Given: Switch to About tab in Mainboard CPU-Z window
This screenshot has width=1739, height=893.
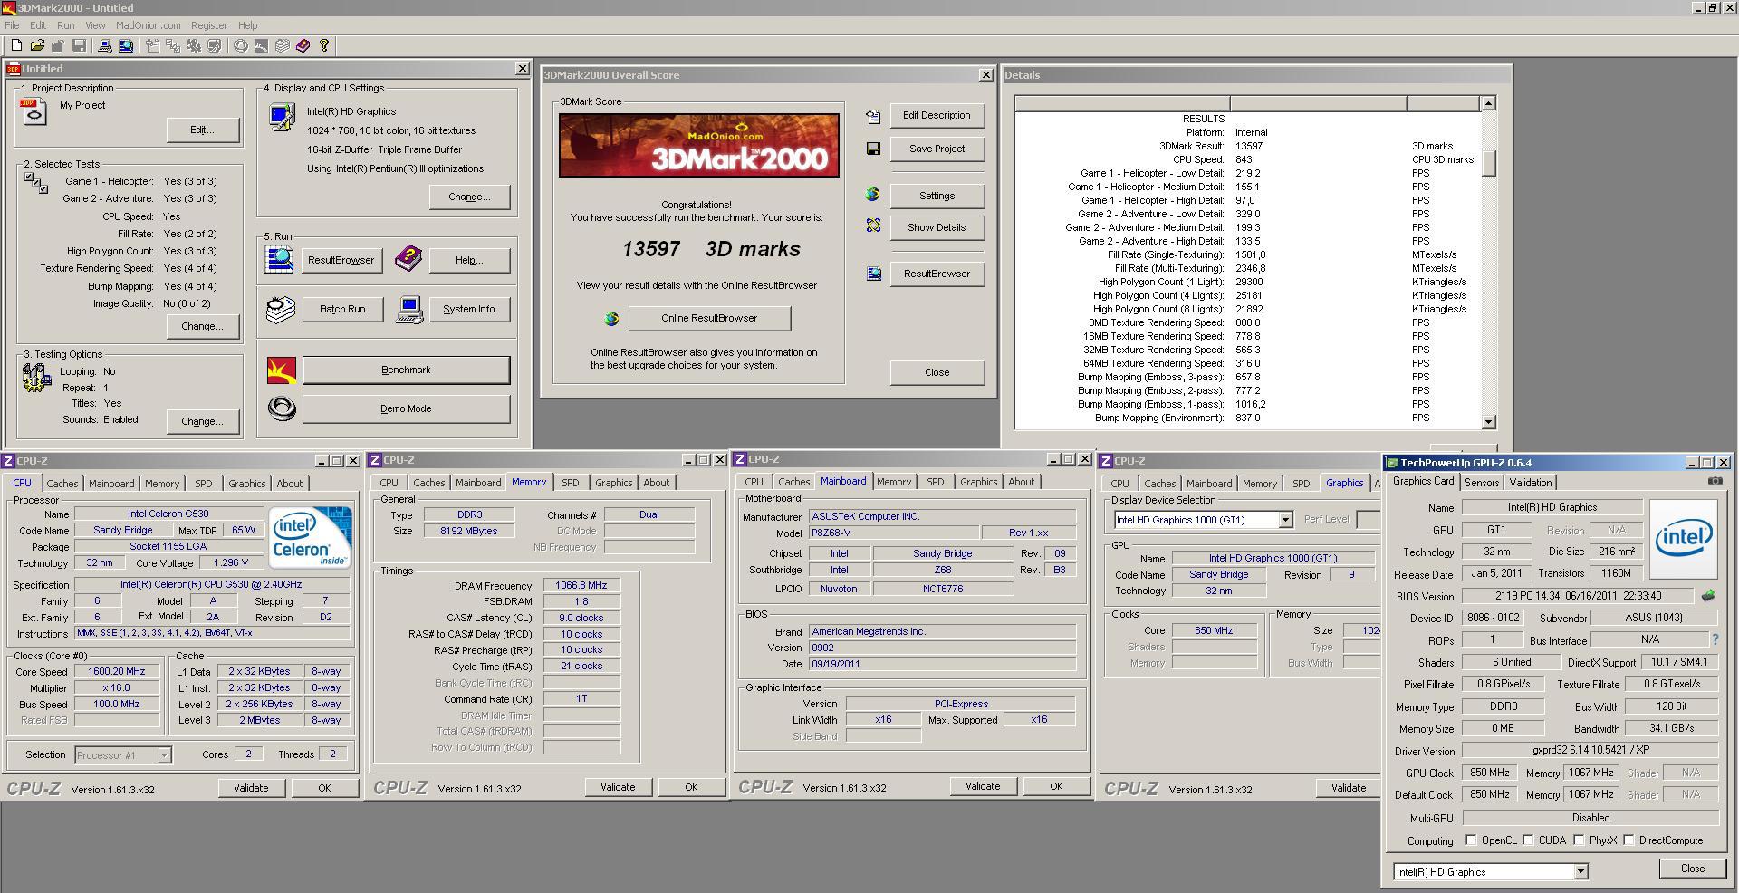Looking at the screenshot, I should click(1022, 482).
